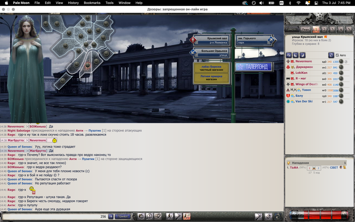Sort player list by name (Ая icon)
355x222 pixels.
(289, 55)
